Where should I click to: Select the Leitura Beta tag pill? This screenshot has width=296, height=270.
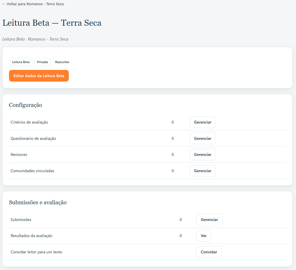click(x=21, y=62)
